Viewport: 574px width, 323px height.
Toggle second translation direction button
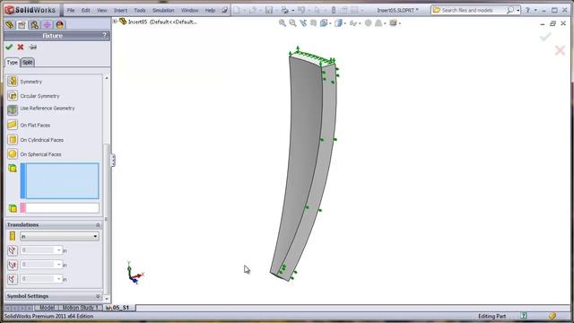[x=12, y=265]
